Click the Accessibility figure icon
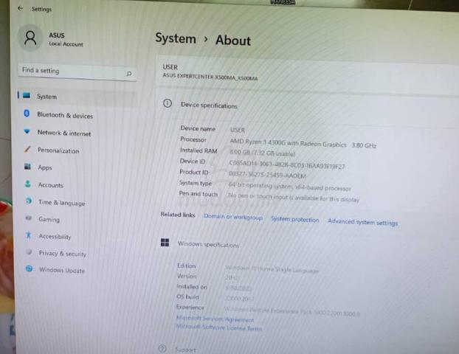 (28, 235)
